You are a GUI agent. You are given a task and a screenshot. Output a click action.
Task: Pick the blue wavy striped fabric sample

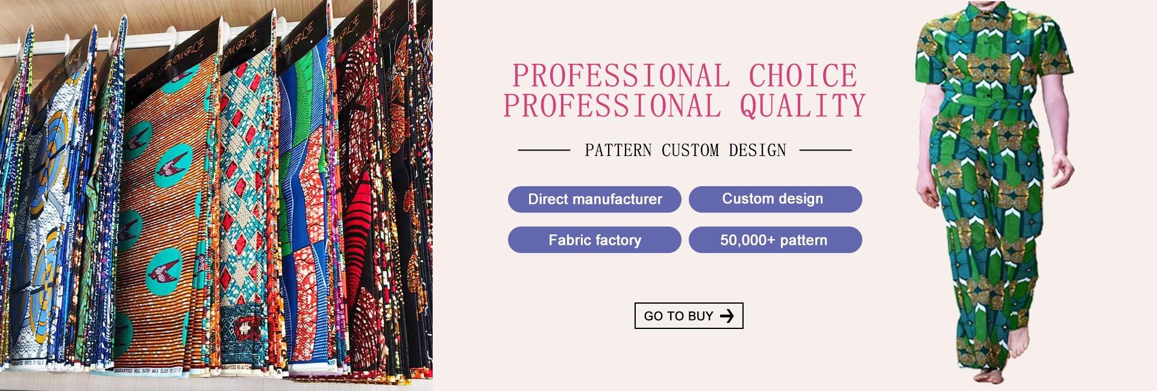click(x=309, y=211)
